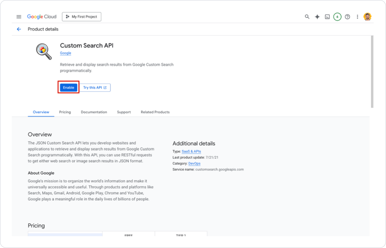Click the Try this API button
Image resolution: width=386 pixels, height=248 pixels.
[x=95, y=88]
